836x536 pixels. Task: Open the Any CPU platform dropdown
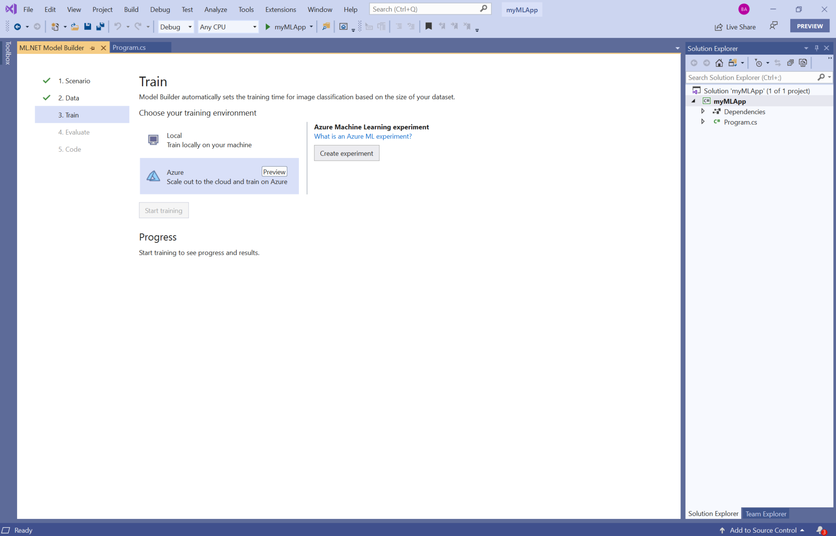(x=228, y=27)
